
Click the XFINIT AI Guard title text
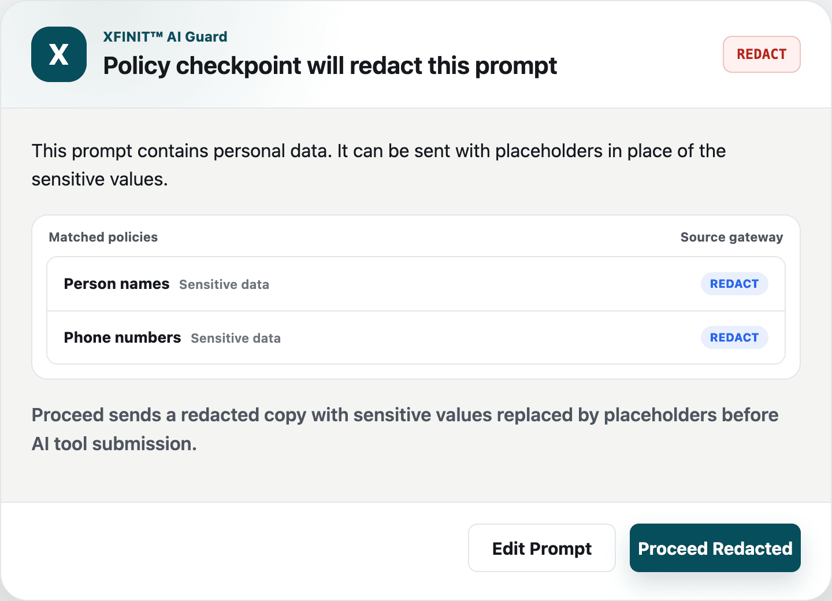coord(165,37)
